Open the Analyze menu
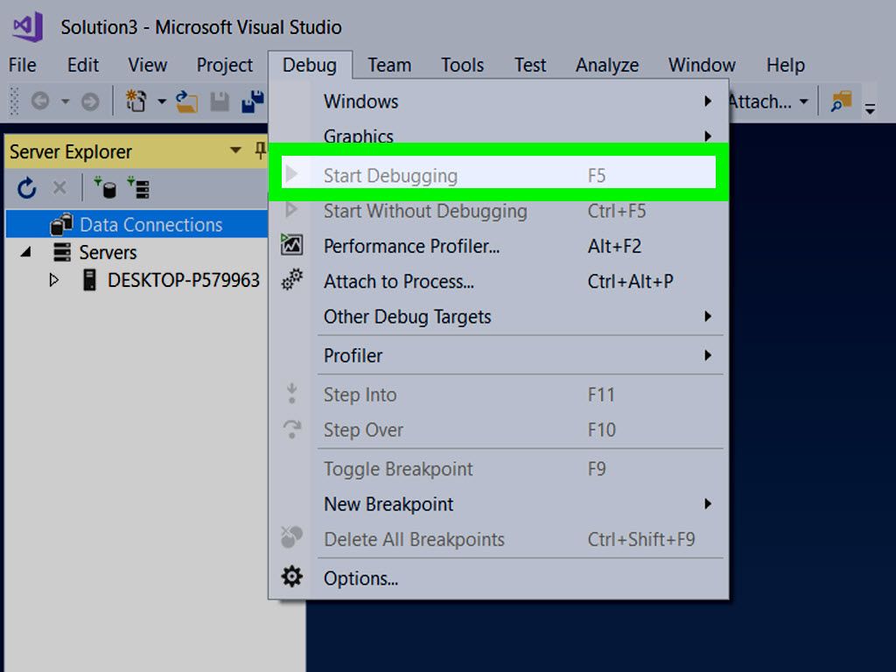The width and height of the screenshot is (896, 672). tap(607, 65)
